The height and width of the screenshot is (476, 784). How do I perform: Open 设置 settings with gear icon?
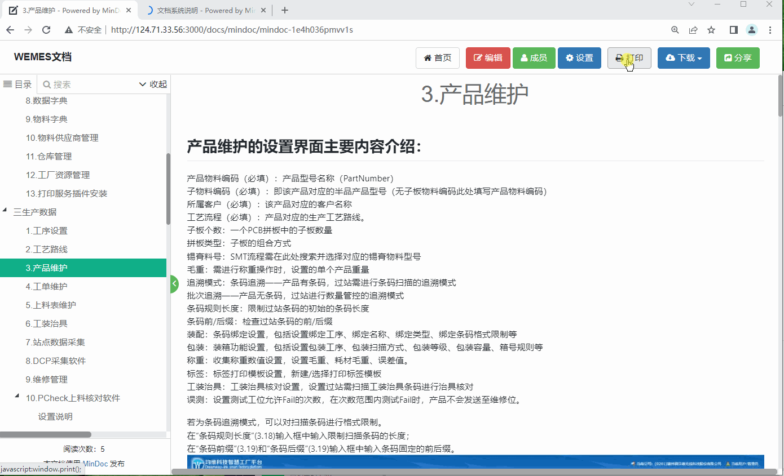(x=579, y=58)
